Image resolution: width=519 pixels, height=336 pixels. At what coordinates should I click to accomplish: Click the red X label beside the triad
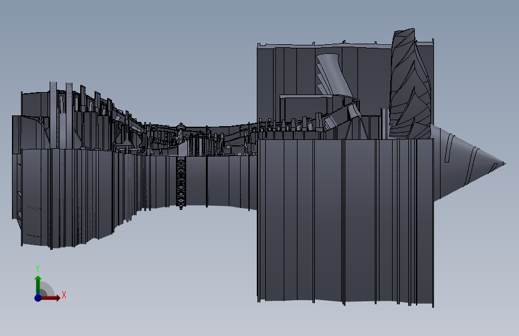[64, 295]
